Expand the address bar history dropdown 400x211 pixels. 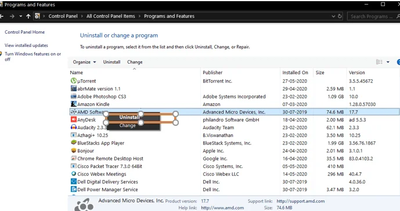(x=333, y=16)
